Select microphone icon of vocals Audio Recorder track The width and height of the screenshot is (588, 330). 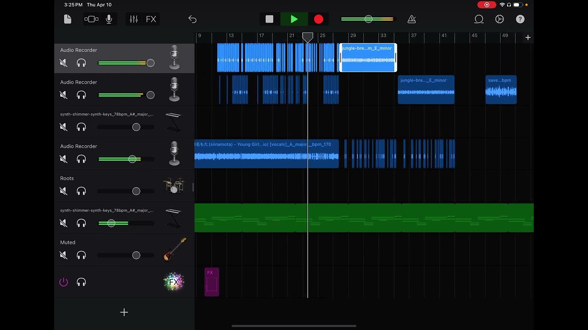point(174,154)
